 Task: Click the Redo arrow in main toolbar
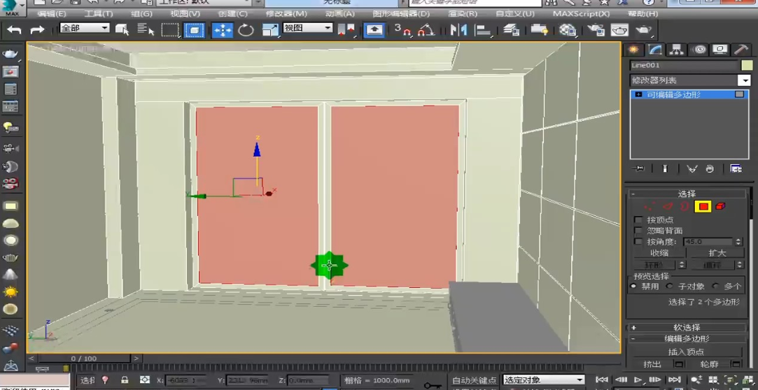click(x=37, y=30)
